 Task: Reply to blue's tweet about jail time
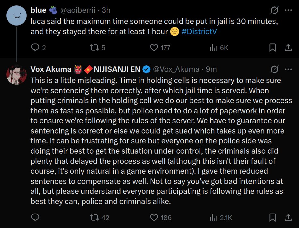tap(35, 48)
